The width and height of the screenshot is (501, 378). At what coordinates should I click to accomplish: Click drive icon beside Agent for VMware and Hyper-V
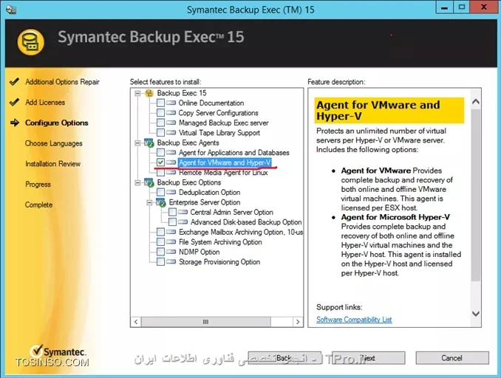[171, 162]
